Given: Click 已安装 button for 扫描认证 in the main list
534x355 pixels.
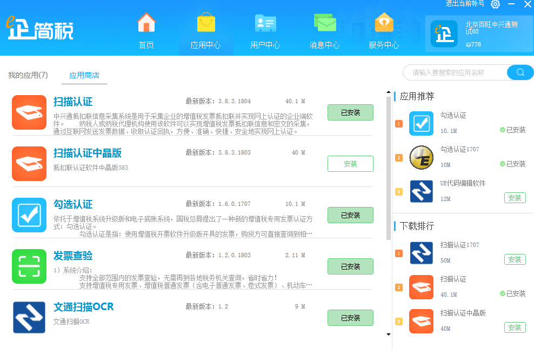Looking at the screenshot, I should [350, 112].
